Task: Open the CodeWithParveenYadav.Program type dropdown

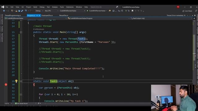Action: [98, 18]
